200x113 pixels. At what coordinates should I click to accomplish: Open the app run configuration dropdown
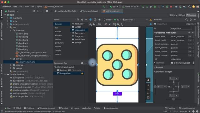coord(113,7)
